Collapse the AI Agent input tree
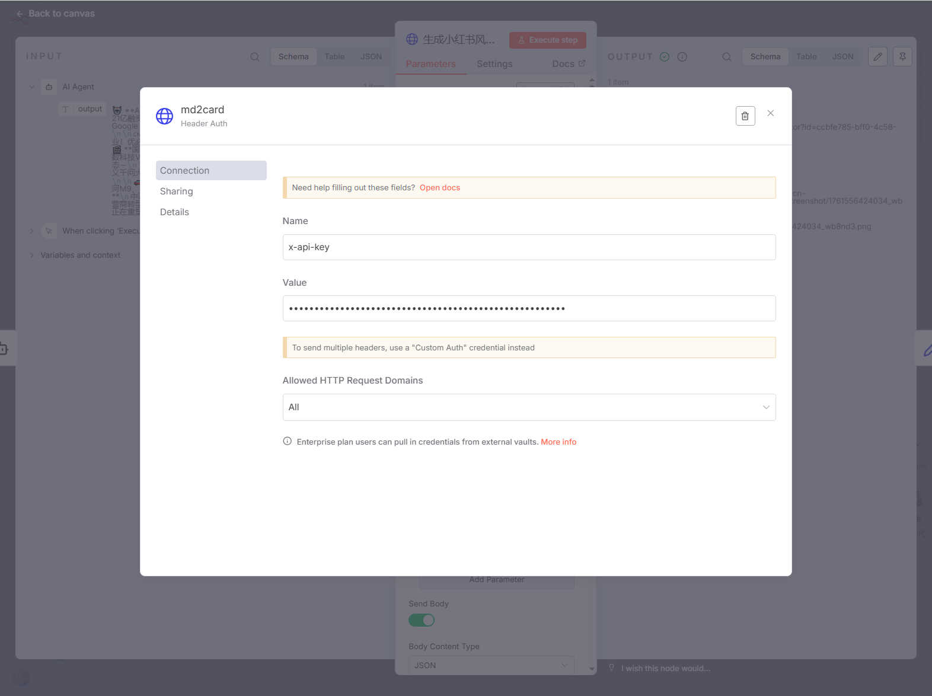Screen dimensions: 932x696 32,87
